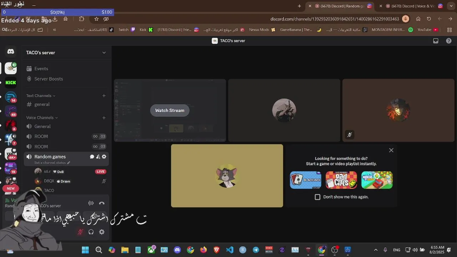Show hidden system tray icons
Screen dimensions: 457x257
376,250
